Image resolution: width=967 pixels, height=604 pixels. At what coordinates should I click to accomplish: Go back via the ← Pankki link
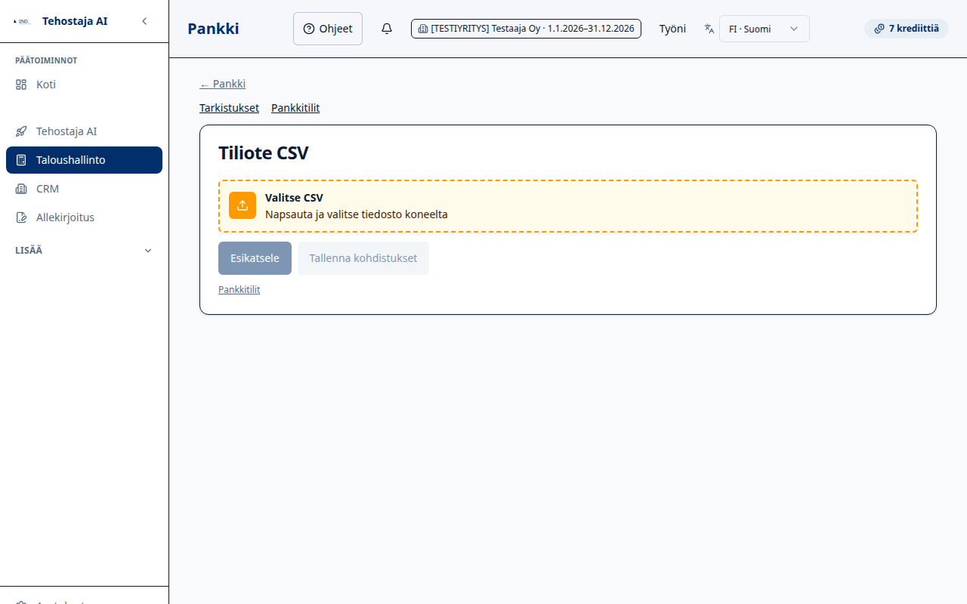[x=222, y=84]
